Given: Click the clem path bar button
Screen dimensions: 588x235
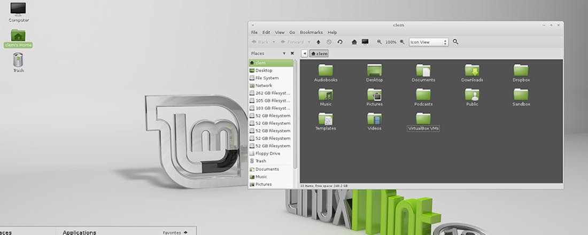Looking at the screenshot, I should 319,53.
